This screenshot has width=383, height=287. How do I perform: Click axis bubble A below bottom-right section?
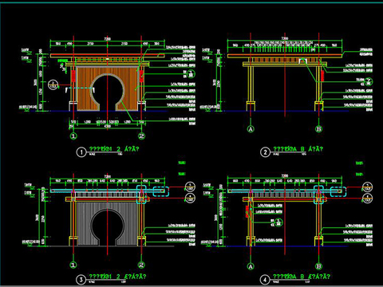(251, 266)
